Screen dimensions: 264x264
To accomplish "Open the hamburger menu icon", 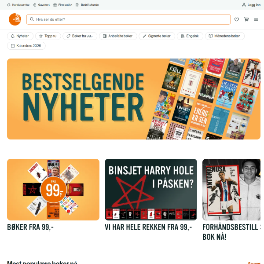I will [256, 19].
